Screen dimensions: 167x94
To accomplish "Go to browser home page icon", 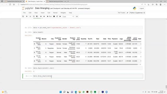I will coord(14,4).
